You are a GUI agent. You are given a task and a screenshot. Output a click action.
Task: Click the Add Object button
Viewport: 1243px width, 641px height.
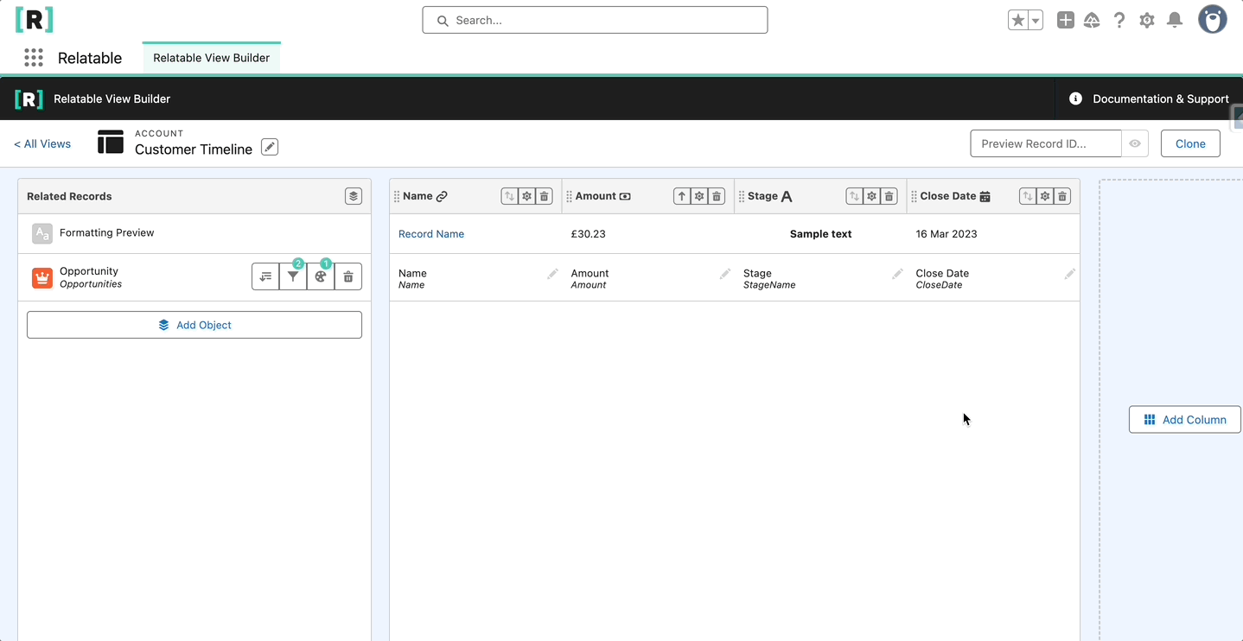pyautogui.click(x=194, y=325)
